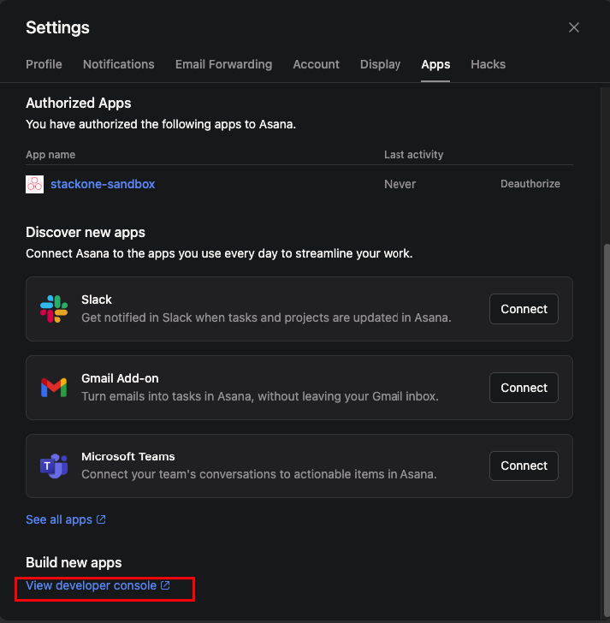Close the Settings dialog
Viewport: 610px width, 623px height.
point(573,27)
